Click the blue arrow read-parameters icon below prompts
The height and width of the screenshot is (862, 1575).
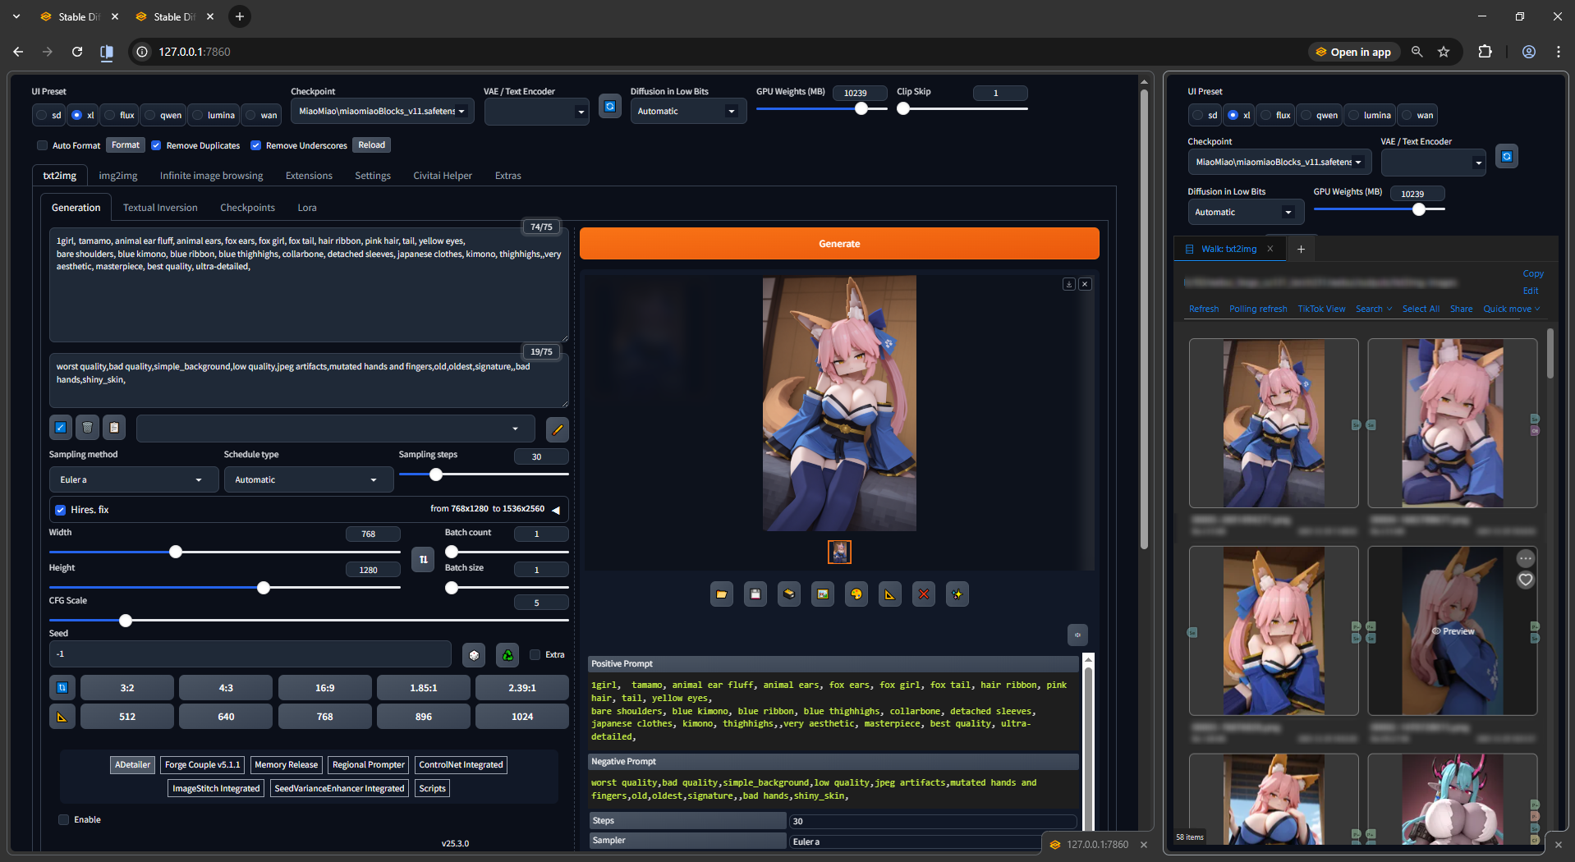coord(60,428)
